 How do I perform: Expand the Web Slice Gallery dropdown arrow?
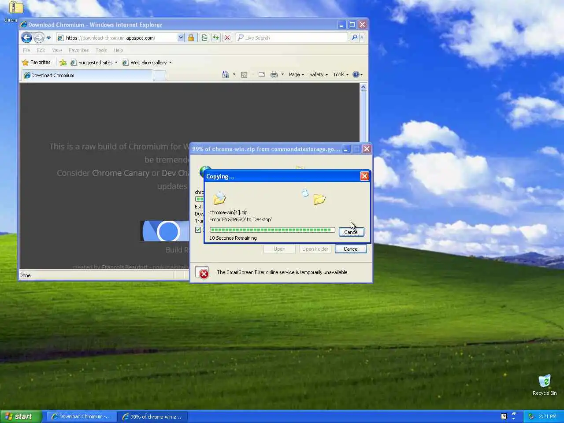pyautogui.click(x=170, y=63)
